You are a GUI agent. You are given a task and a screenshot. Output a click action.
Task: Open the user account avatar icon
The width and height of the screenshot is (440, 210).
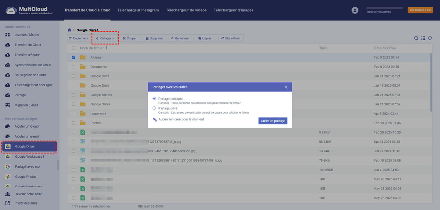355,10
